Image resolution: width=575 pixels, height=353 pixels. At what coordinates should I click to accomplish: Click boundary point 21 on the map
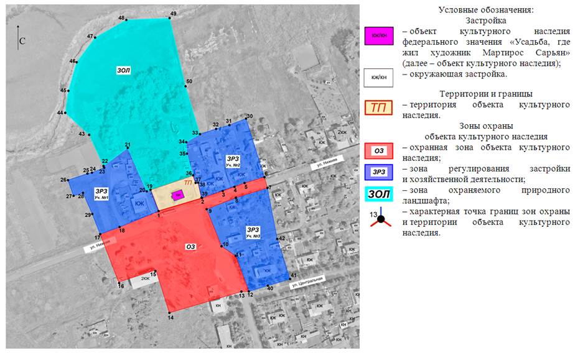[127, 149]
